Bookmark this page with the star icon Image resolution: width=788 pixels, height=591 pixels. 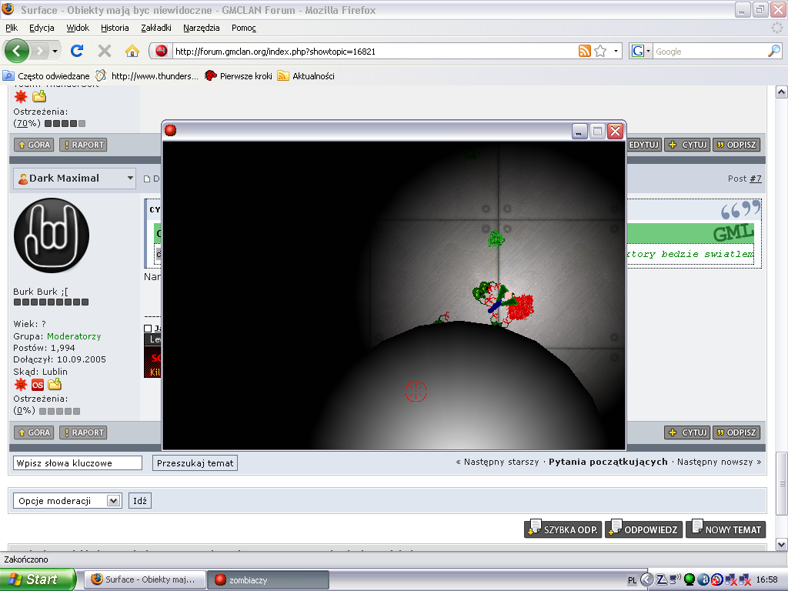coord(600,52)
